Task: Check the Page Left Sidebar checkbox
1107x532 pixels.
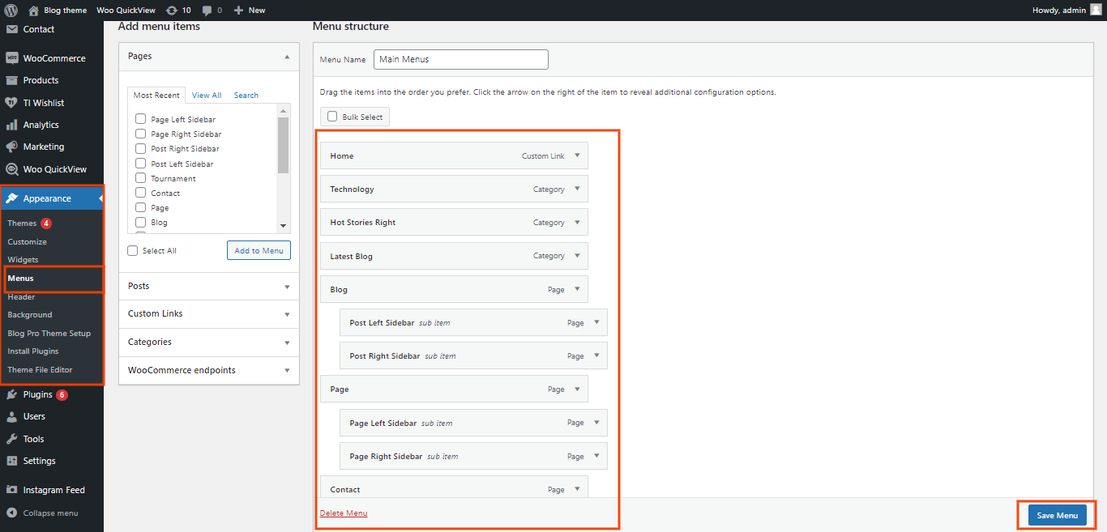Action: [x=141, y=119]
